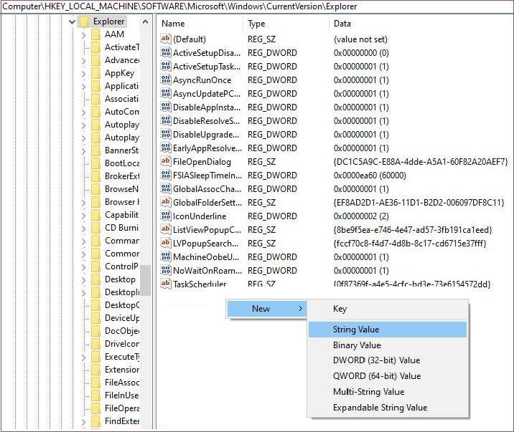This screenshot has width=514, height=432.
Task: Select Binary Value in submenu
Action: click(388, 345)
